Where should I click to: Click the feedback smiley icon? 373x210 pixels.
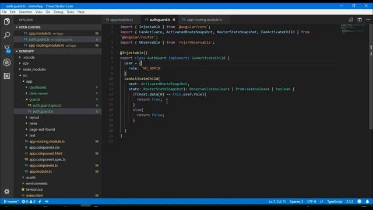point(359,201)
